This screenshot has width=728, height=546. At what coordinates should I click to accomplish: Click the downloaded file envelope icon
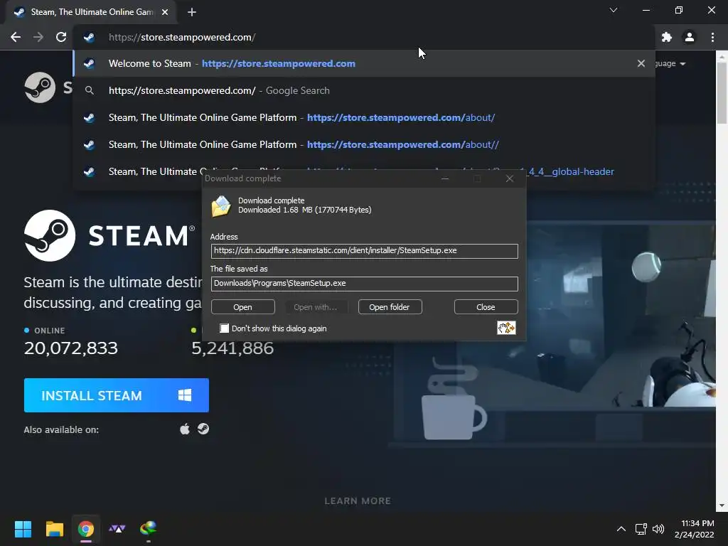pos(221,206)
